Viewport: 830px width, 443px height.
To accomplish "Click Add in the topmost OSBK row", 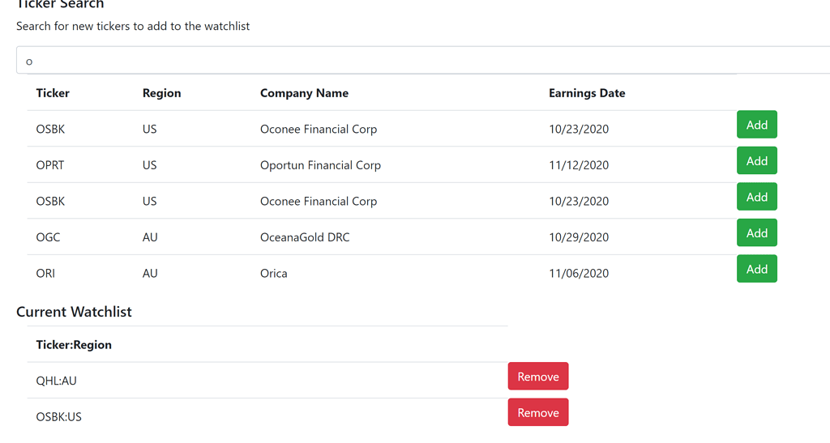I will (x=756, y=124).
